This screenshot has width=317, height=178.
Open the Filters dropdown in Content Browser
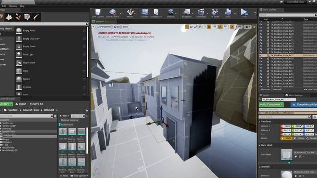click(x=64, y=116)
